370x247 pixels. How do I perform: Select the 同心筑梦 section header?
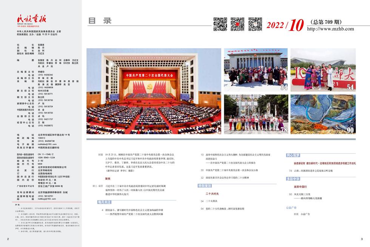293,155
